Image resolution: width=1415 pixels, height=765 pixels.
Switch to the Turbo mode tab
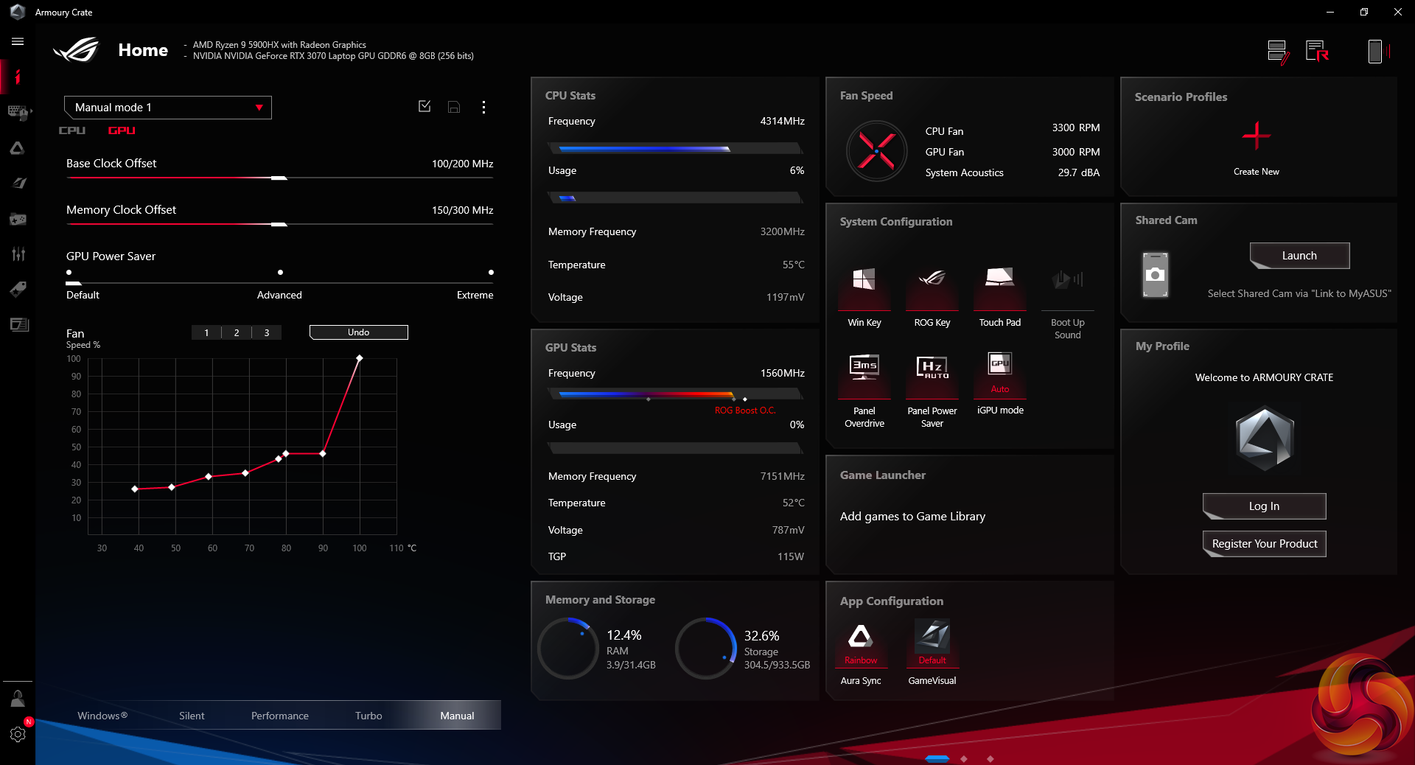(x=368, y=716)
